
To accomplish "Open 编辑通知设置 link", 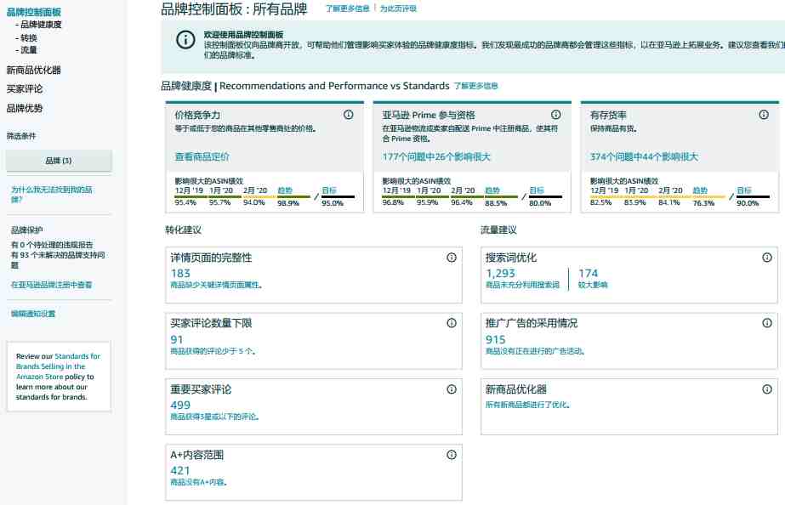I will point(33,314).
